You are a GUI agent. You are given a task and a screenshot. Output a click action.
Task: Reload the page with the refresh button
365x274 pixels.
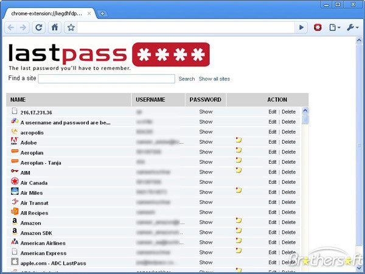tap(39, 27)
